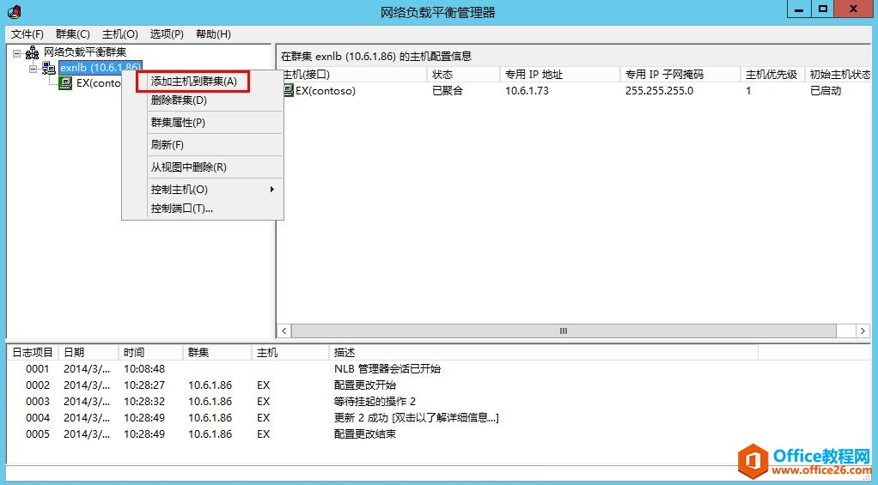Open the 帮助(H) menu
The image size is (878, 485).
tap(213, 34)
